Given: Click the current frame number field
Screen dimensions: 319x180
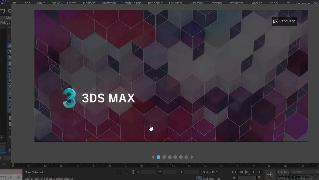Looking at the screenshot, I should coord(245,178).
